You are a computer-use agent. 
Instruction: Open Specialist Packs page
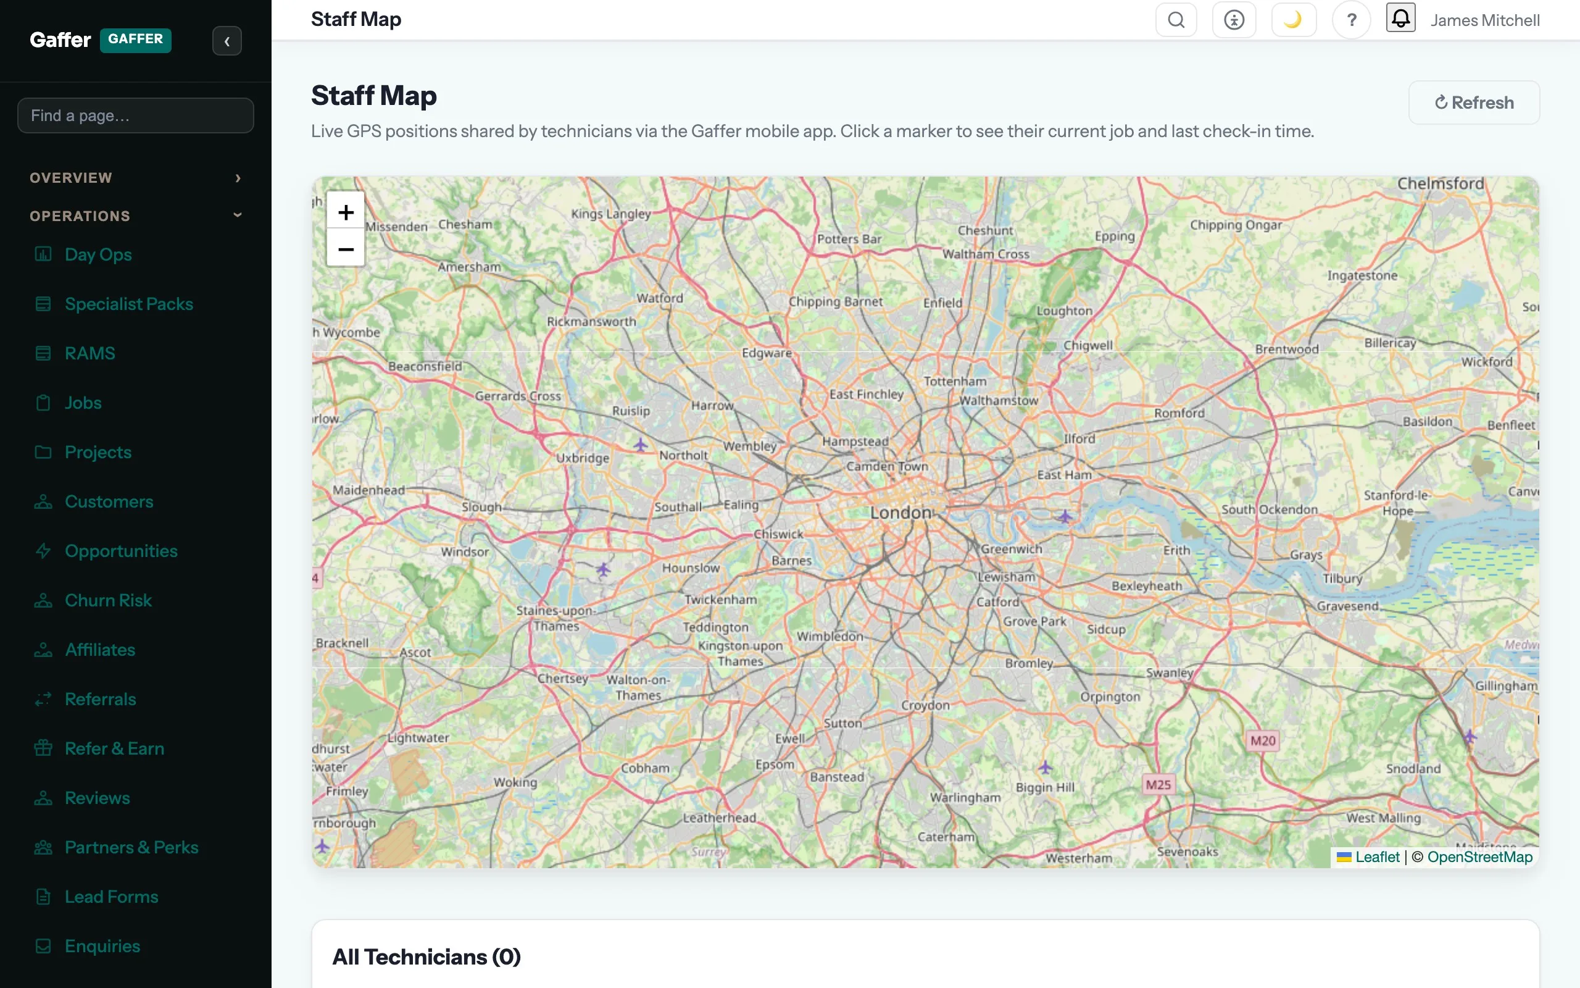(128, 304)
